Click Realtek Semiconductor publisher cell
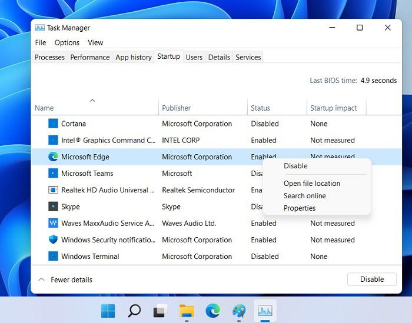The image size is (412, 323). 198,190
